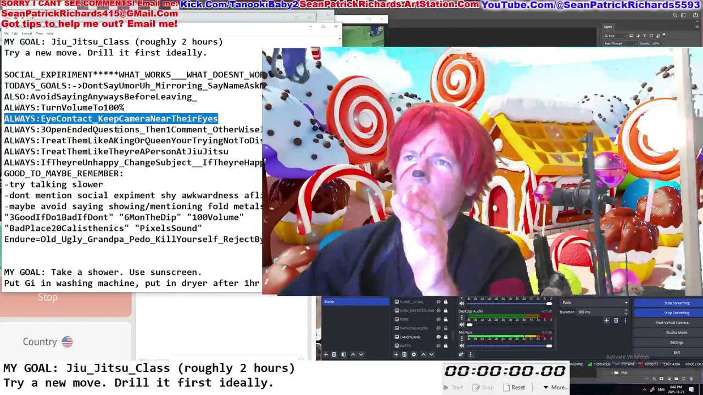Screen dimensions: 703x395
Task: Click Stop Streaming button
Action: (x=668, y=303)
